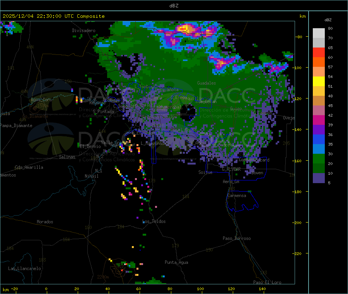
Task: Click the 0 tick on the horizontal axis
Action: click(46, 289)
